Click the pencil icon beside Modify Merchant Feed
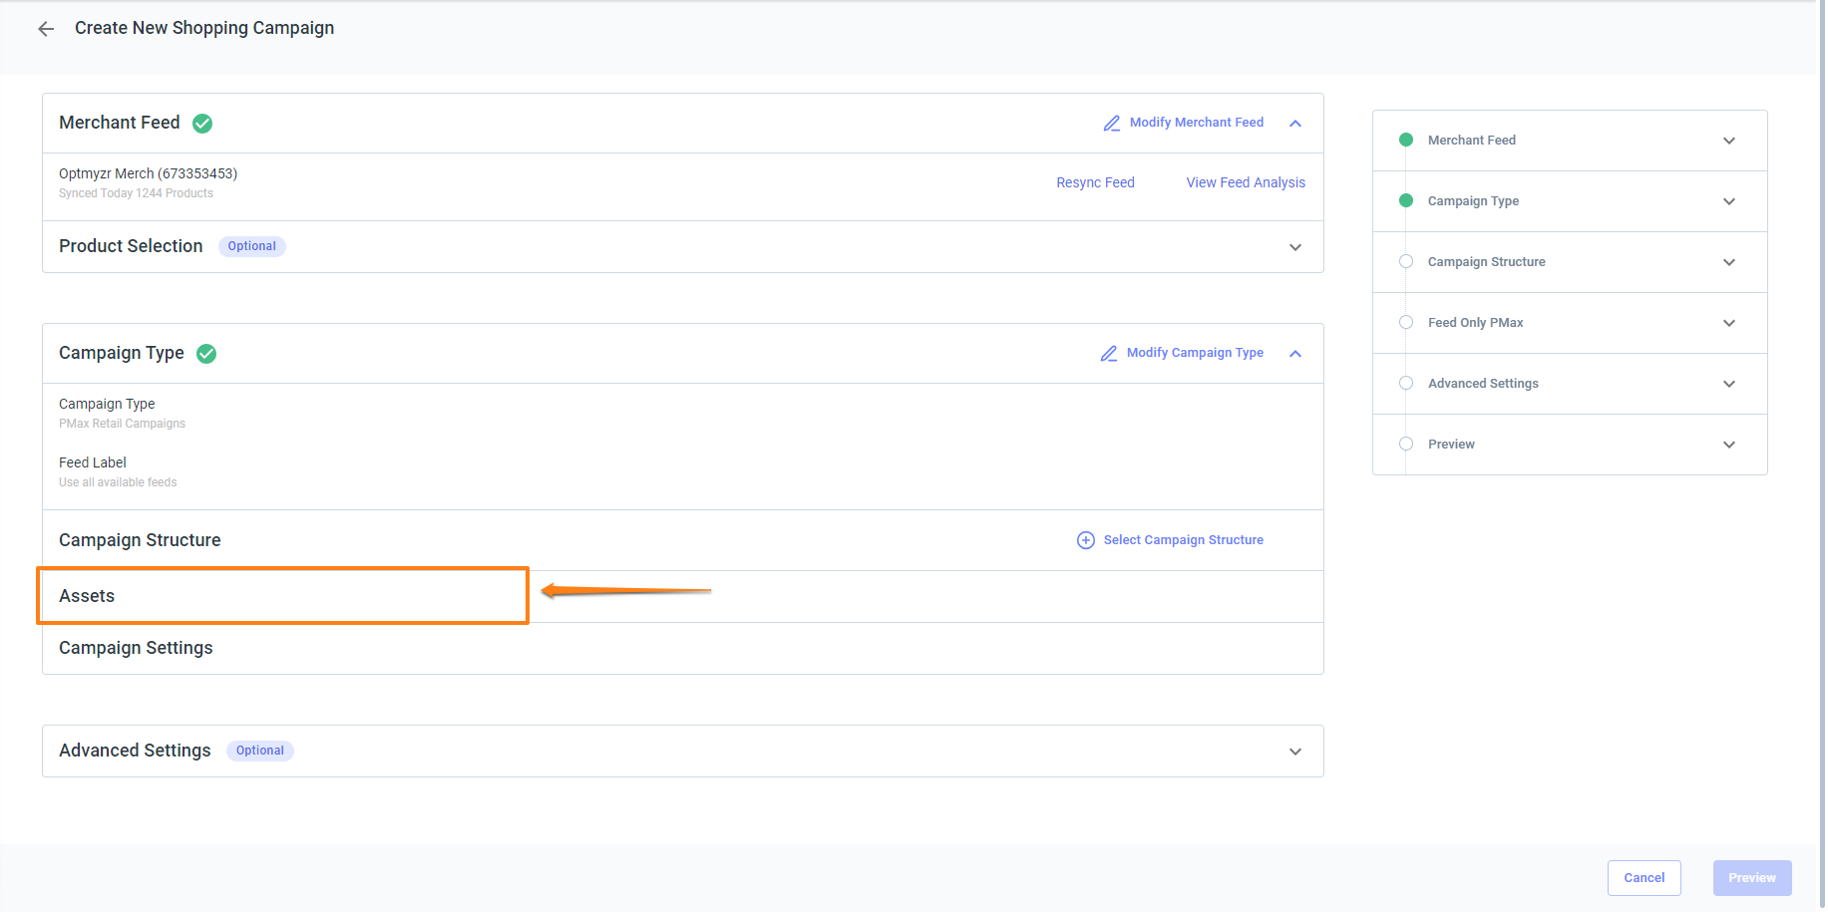The height and width of the screenshot is (912, 1828). tap(1112, 124)
